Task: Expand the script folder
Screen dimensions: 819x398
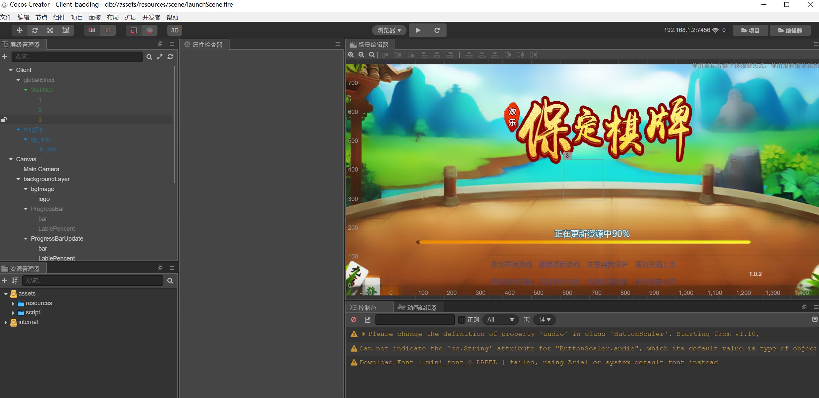Action: (13, 313)
